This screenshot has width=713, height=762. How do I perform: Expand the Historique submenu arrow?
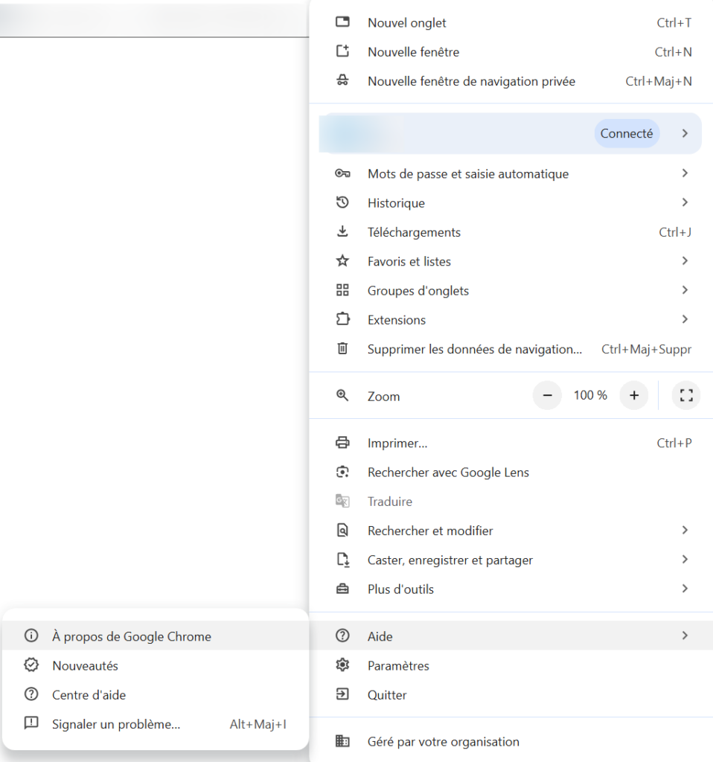(685, 202)
